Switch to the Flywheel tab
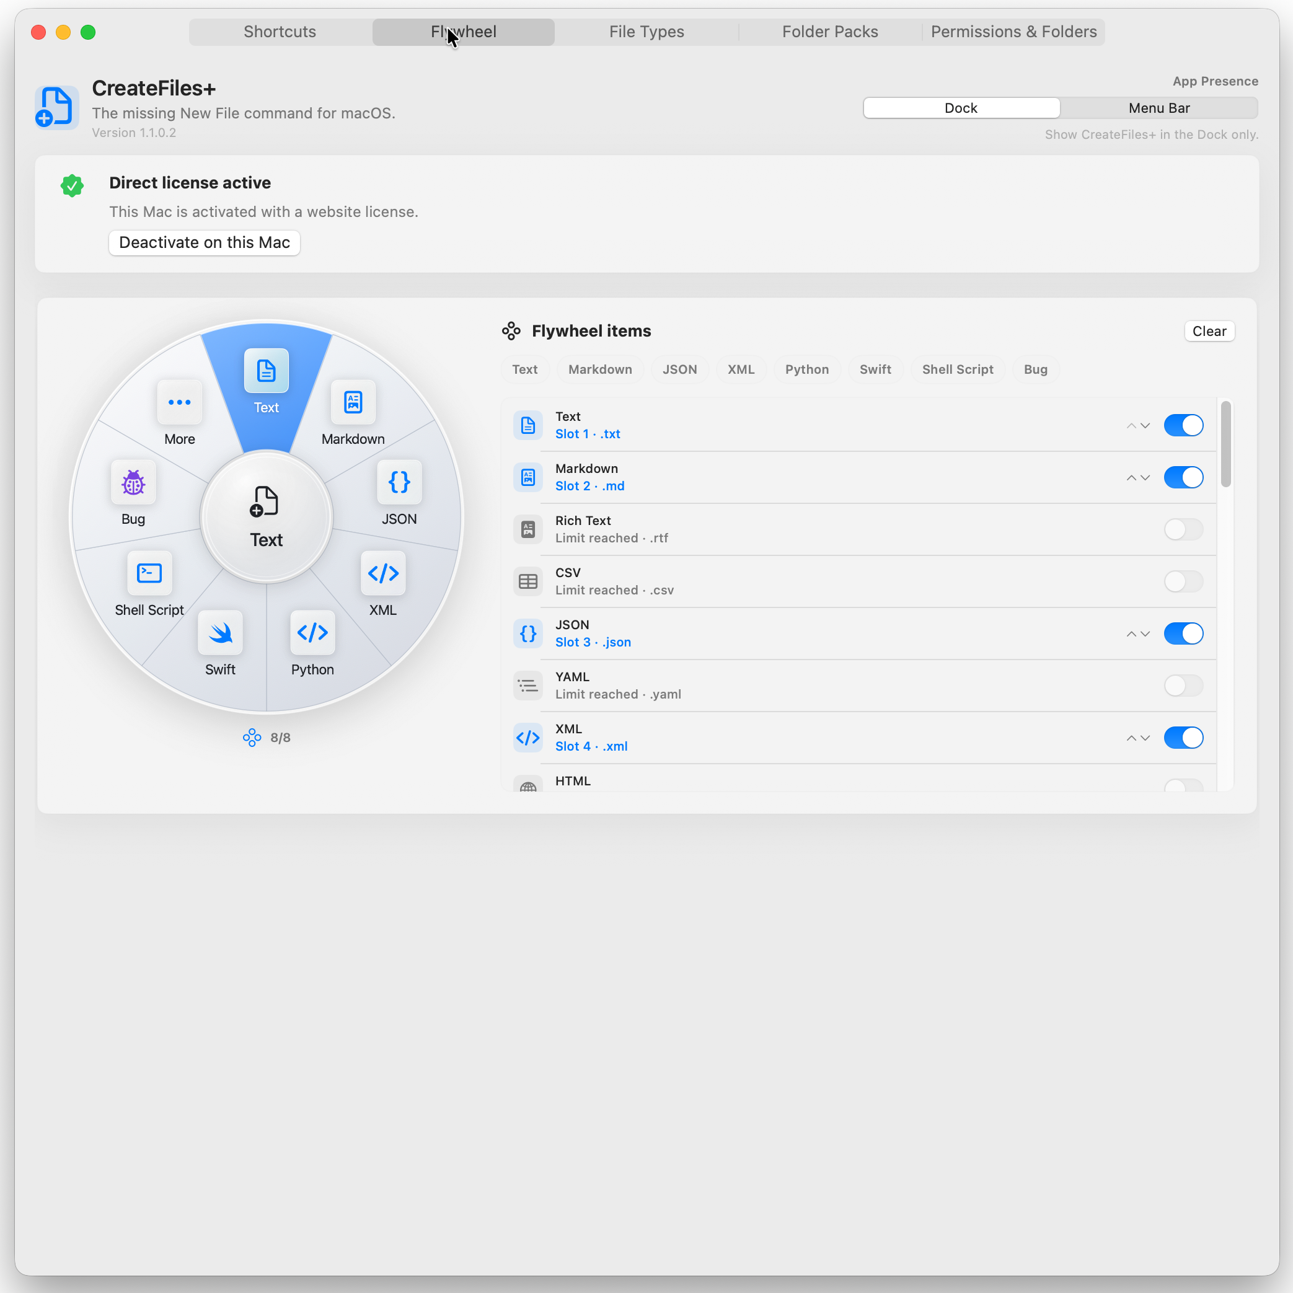Image resolution: width=1293 pixels, height=1293 pixels. pyautogui.click(x=463, y=32)
